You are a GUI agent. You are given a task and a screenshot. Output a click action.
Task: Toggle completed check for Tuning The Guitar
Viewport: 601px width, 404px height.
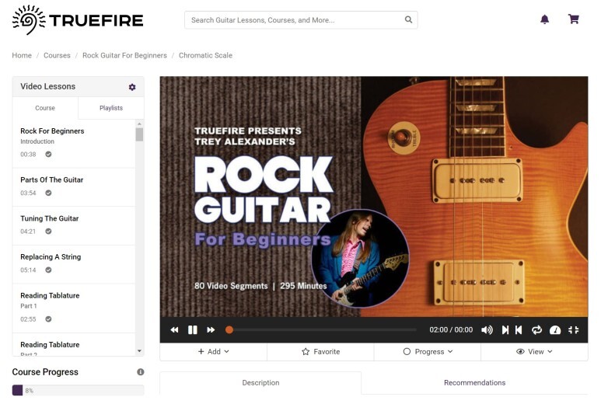pyautogui.click(x=48, y=232)
